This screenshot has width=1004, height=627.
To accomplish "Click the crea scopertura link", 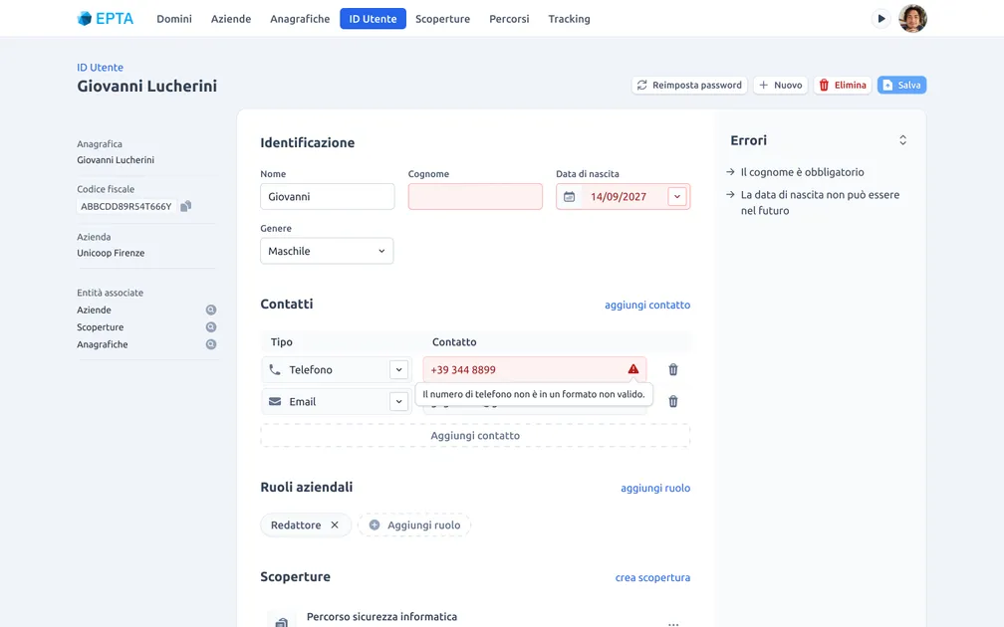I will [x=652, y=578].
